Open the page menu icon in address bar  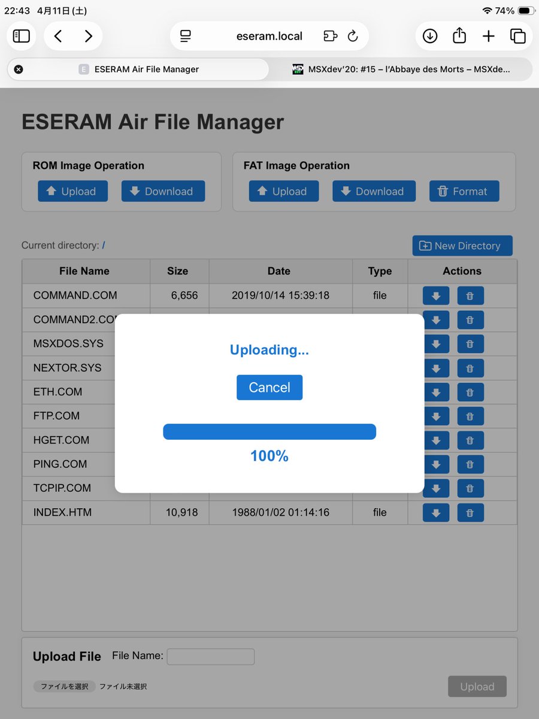click(186, 36)
